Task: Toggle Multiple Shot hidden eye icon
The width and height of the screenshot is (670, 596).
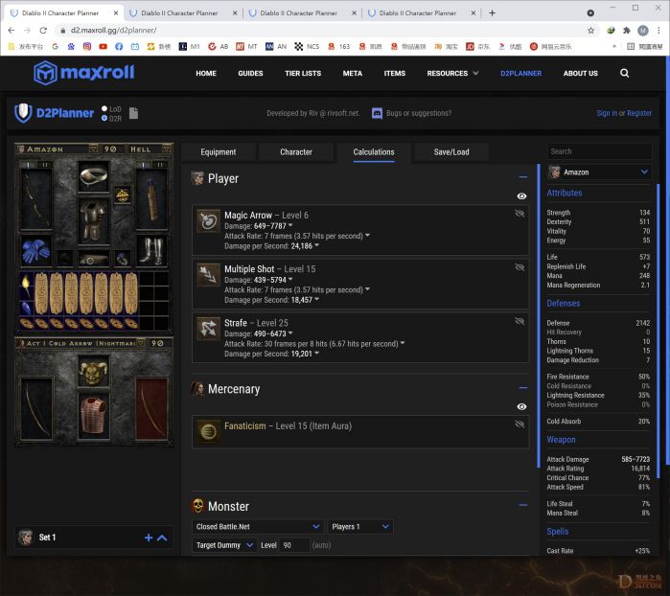Action: [x=520, y=267]
